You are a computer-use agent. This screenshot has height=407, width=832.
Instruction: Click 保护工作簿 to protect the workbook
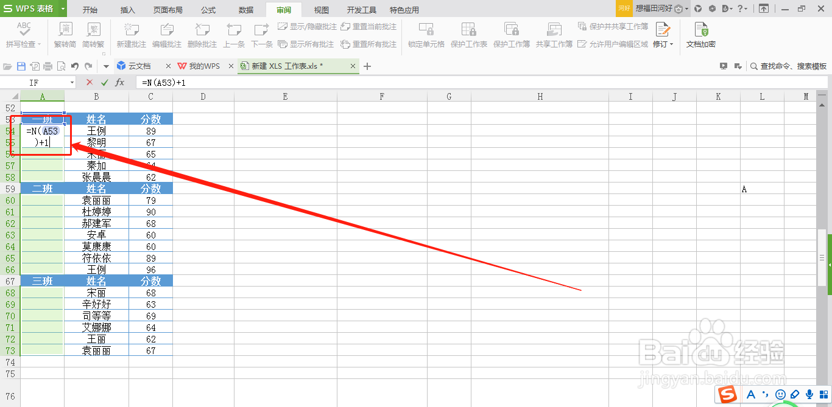[x=512, y=35]
